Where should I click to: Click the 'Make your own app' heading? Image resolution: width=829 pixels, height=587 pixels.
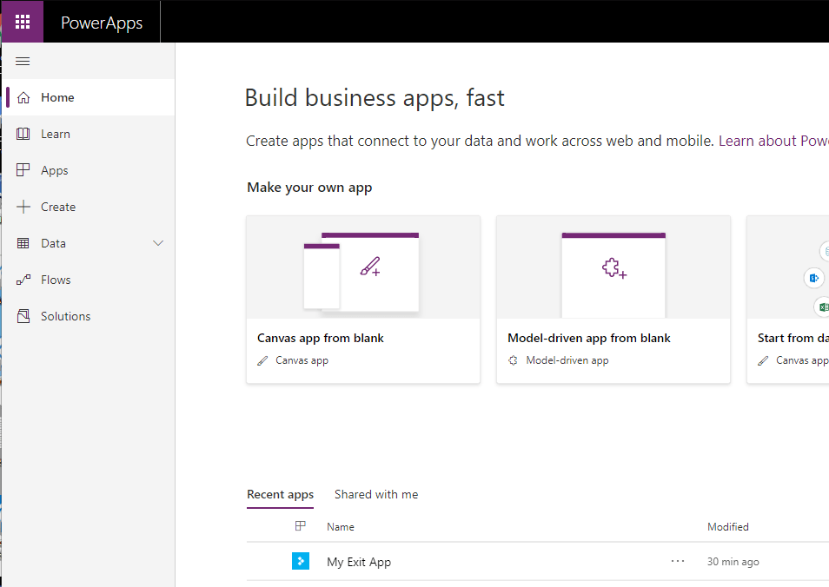pyautogui.click(x=310, y=188)
